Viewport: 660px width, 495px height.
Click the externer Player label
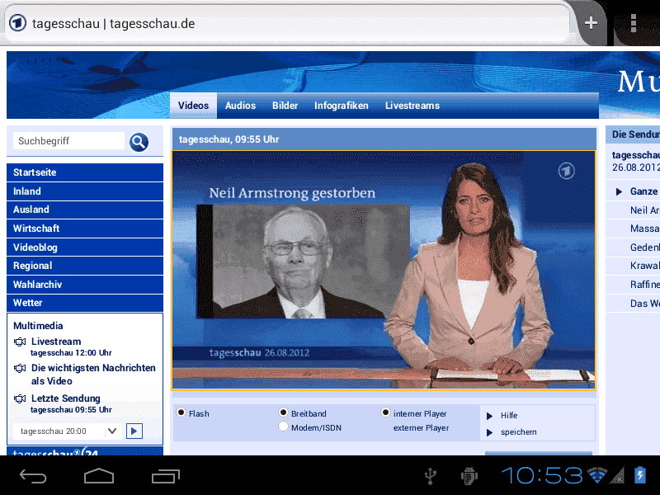[421, 428]
